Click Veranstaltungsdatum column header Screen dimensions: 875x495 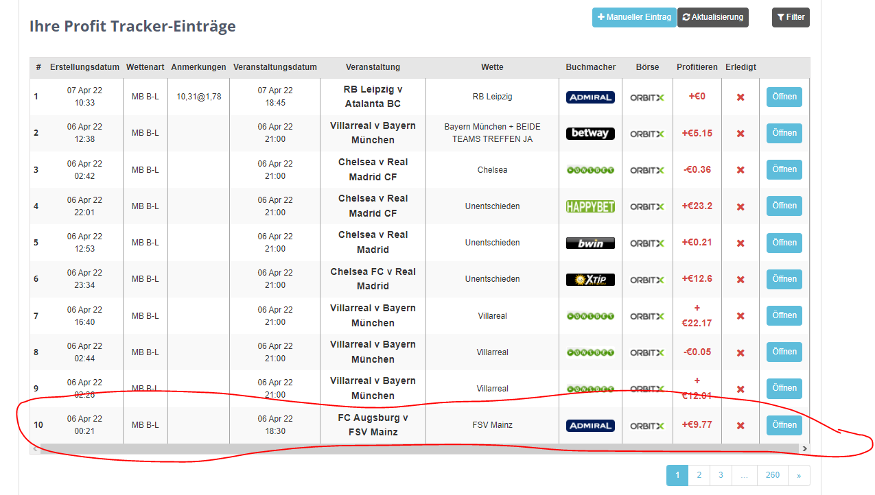point(275,67)
